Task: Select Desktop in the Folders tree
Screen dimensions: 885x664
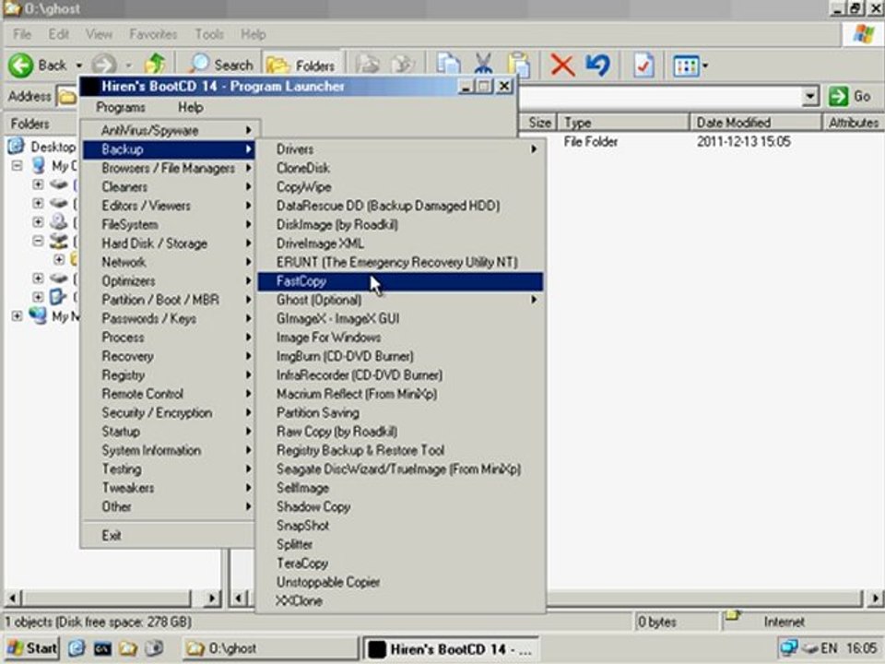Action: point(53,148)
